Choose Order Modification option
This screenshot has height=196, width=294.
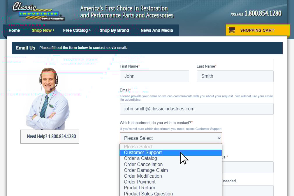(171, 176)
